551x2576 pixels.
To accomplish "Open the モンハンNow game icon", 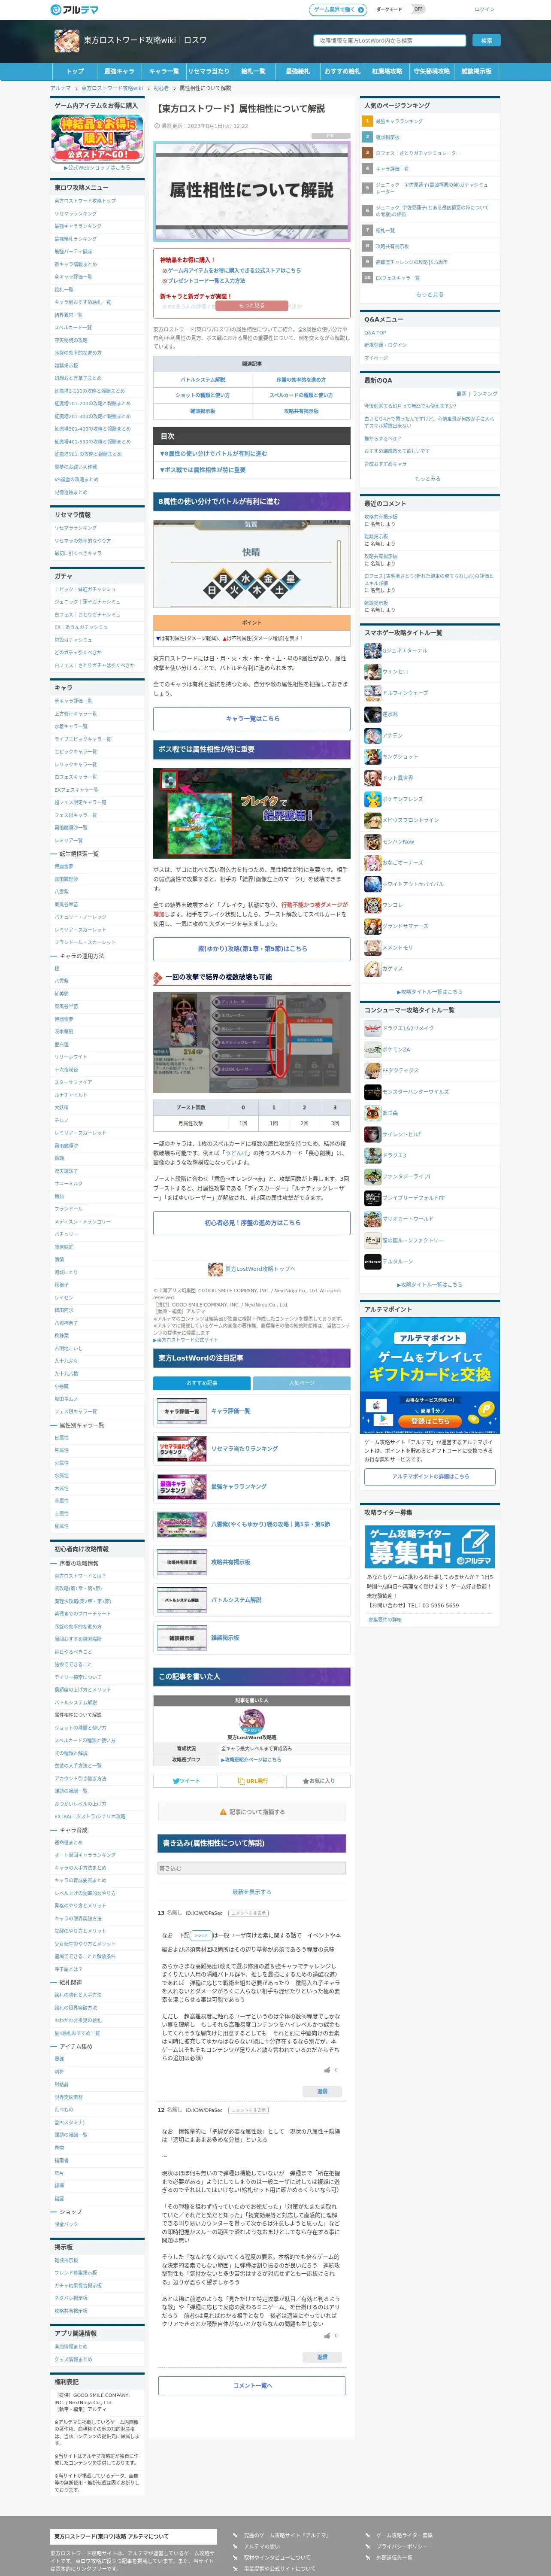I will [x=372, y=841].
